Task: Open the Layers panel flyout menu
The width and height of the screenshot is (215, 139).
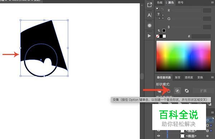Action: (x=212, y=113)
